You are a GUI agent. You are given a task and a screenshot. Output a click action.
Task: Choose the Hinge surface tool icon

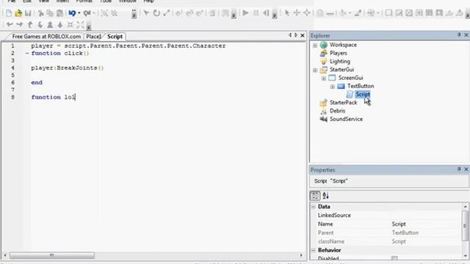coord(449,13)
